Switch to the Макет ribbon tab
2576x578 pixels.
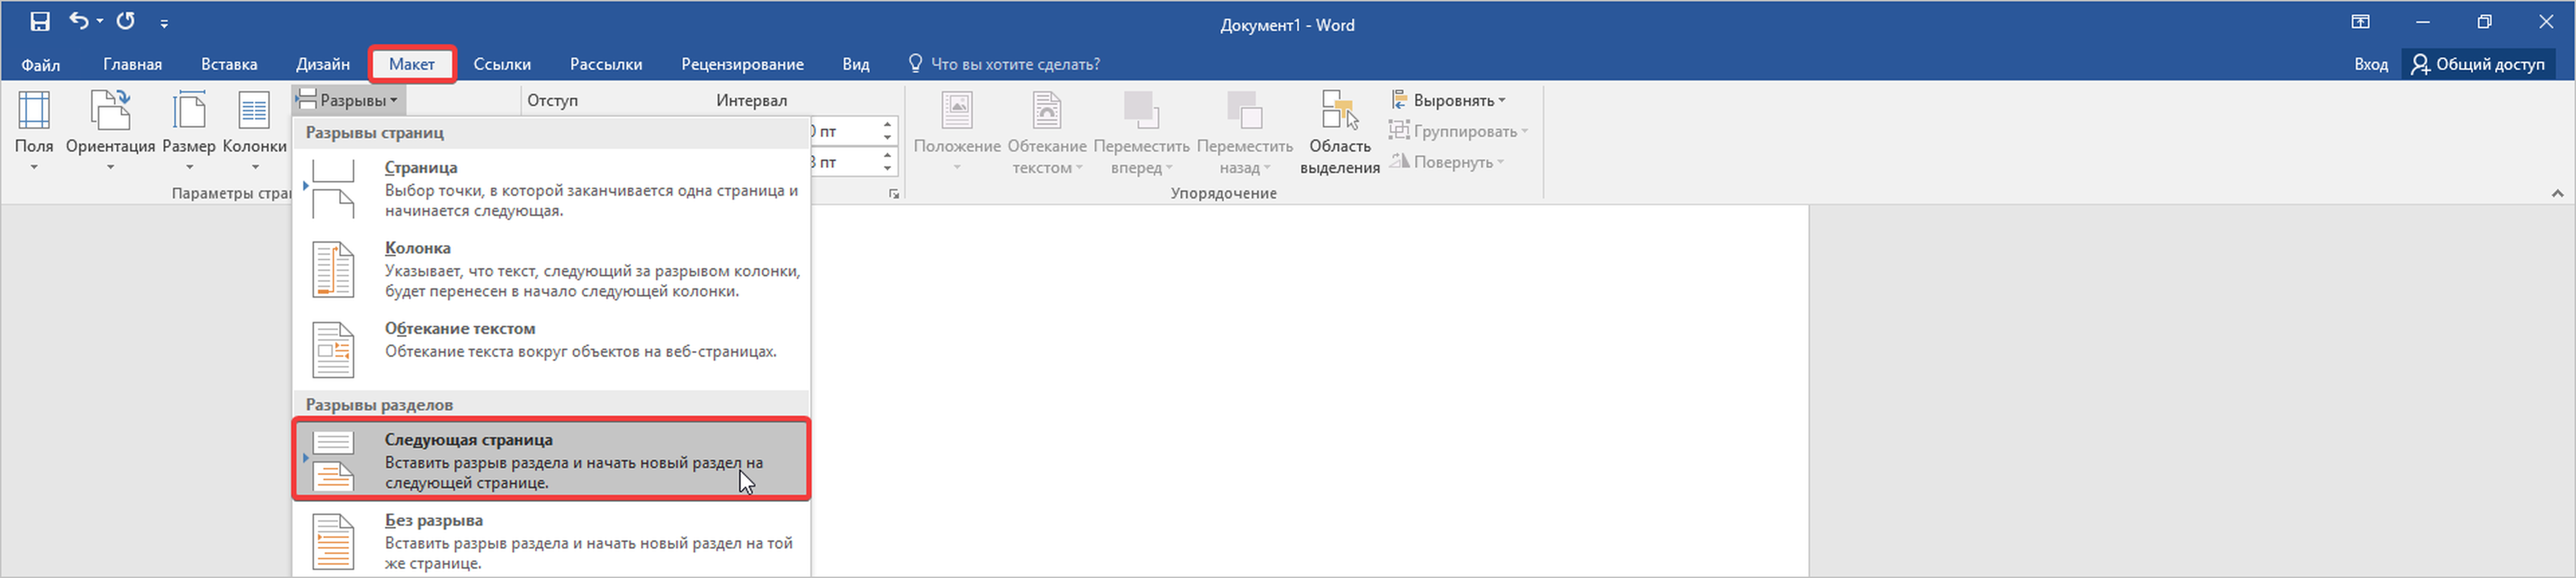(x=412, y=64)
